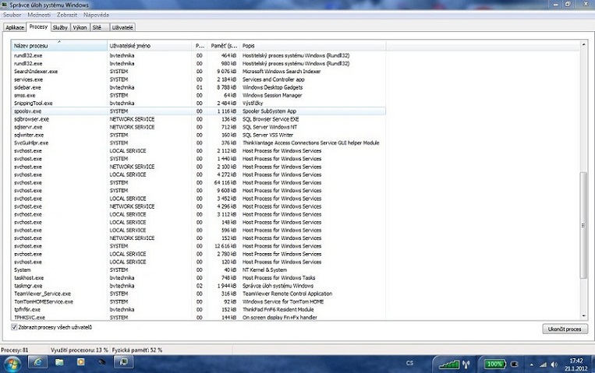This screenshot has height=373, width=595.
Task: Select the tpfnf6r.exe process
Action: pyautogui.click(x=199, y=309)
